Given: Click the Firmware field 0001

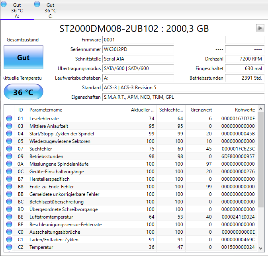Looking at the screenshot, I should tap(138, 40).
